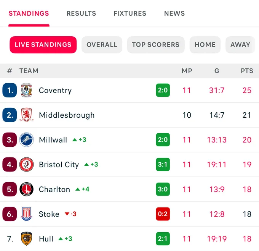This screenshot has height=251, width=259.
Task: Click the Charlton Athletic sword crest
Action: pyautogui.click(x=26, y=189)
